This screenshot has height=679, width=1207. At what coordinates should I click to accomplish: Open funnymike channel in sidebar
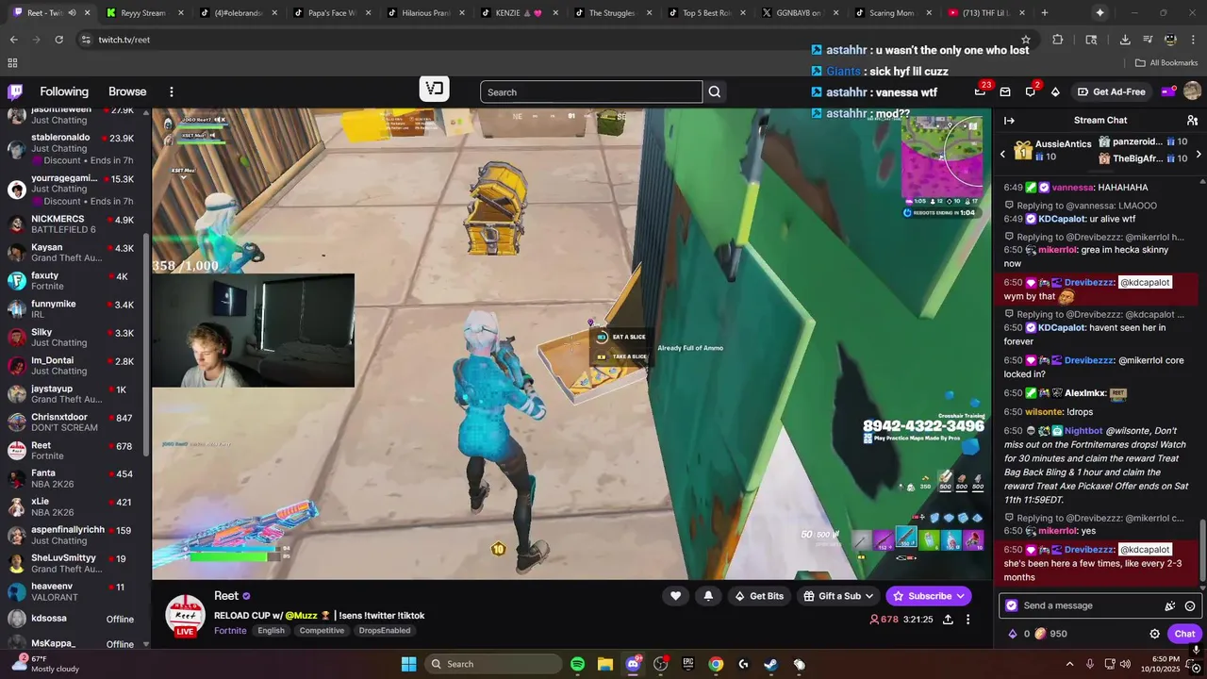coord(74,309)
